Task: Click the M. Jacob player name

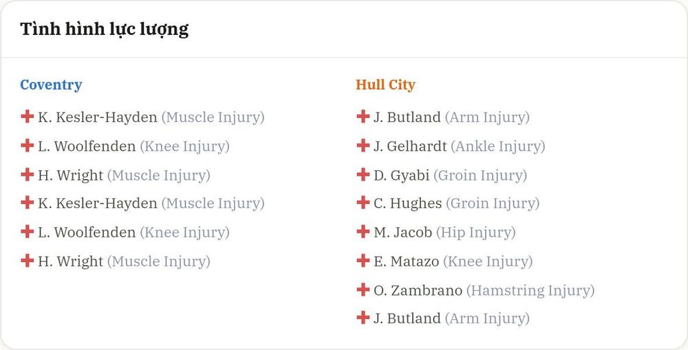Action: click(x=402, y=233)
